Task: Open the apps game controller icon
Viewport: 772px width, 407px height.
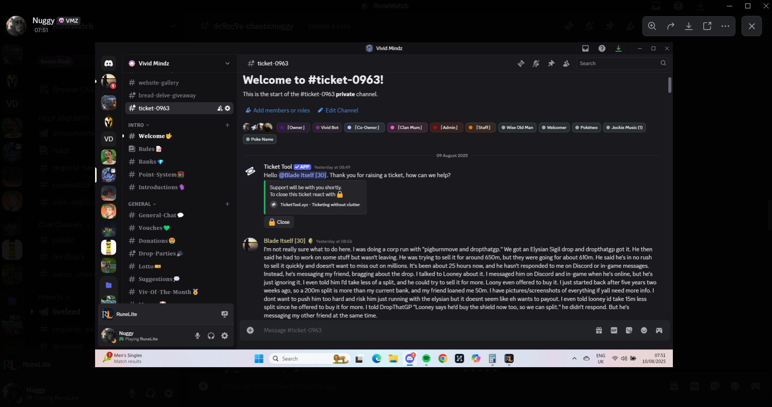Action: (659, 330)
